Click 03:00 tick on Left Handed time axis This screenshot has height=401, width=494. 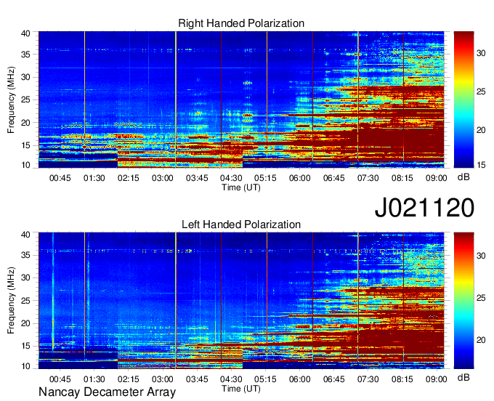point(163,379)
